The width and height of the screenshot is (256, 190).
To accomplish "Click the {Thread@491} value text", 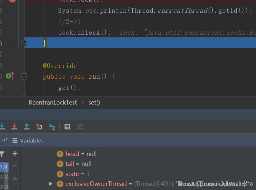I will [x=154, y=184].
